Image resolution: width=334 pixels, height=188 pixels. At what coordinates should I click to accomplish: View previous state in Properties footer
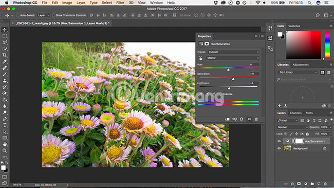pos(234,119)
